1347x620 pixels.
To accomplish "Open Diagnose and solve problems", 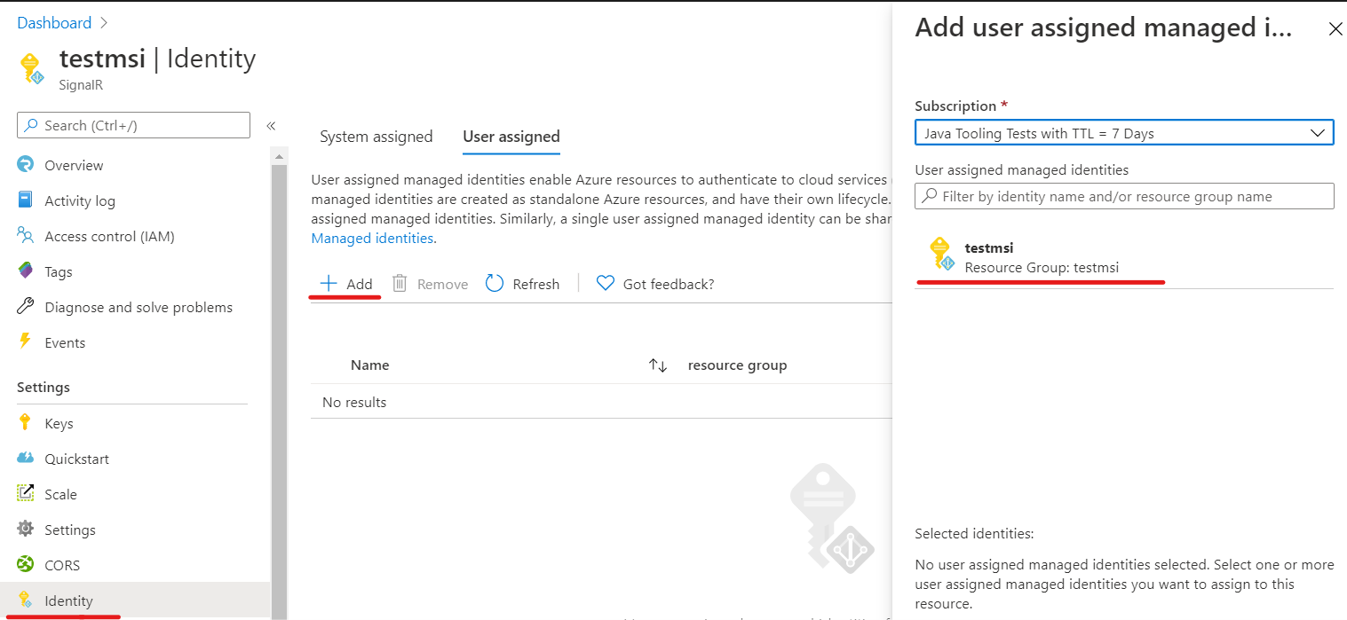I will coord(138,306).
